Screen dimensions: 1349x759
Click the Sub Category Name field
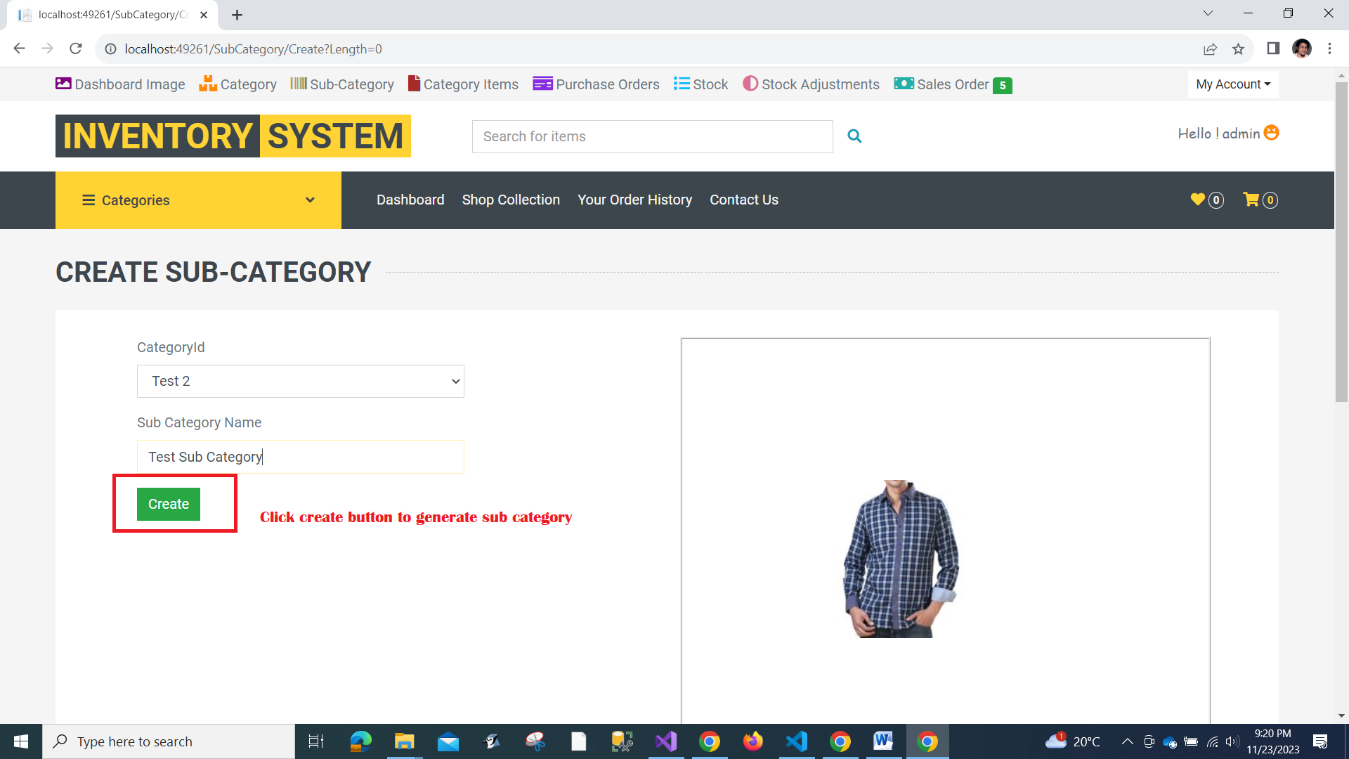coord(301,457)
